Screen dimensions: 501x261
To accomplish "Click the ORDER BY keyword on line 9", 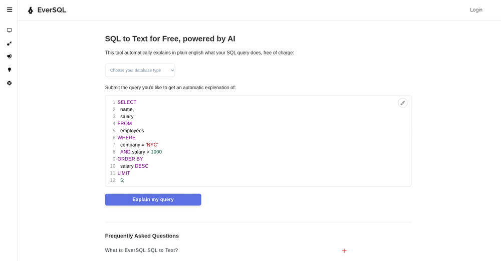I will (x=130, y=159).
